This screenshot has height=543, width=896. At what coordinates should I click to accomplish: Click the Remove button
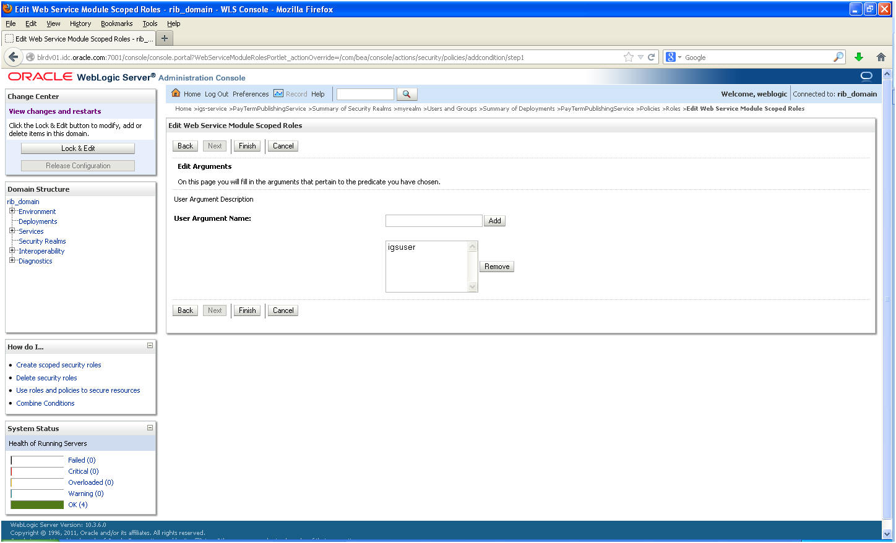click(497, 267)
